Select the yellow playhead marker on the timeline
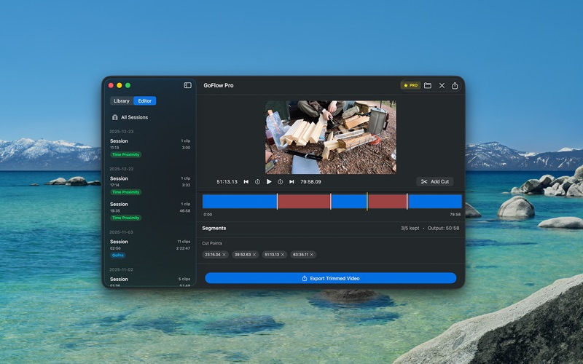The height and width of the screenshot is (364, 583). pyautogui.click(x=367, y=202)
